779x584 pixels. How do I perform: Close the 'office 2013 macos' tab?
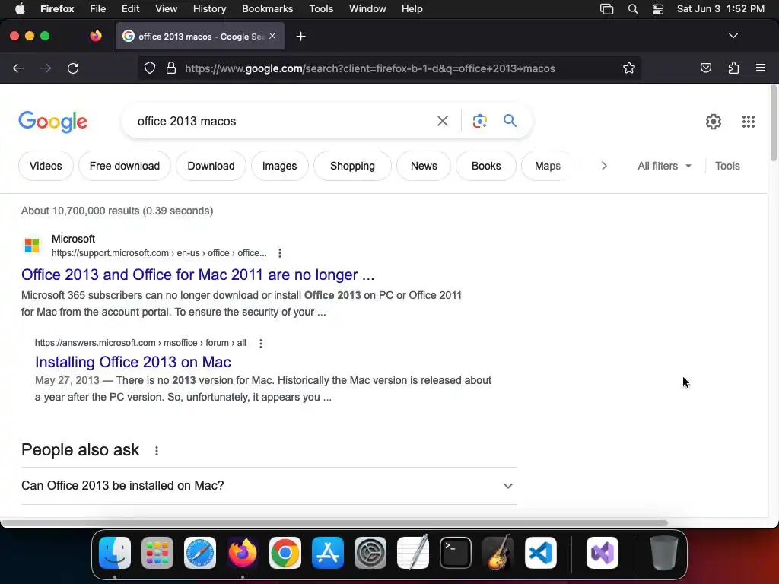pyautogui.click(x=272, y=36)
